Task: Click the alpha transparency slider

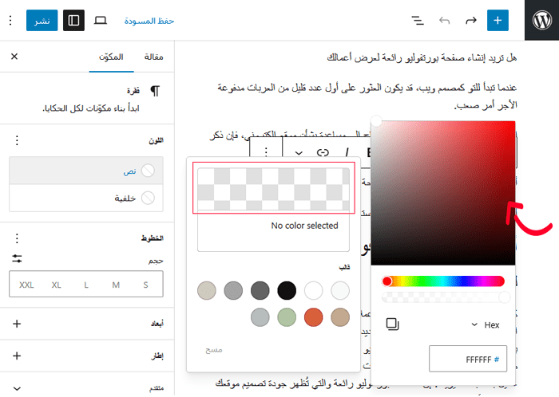Action: [x=446, y=297]
